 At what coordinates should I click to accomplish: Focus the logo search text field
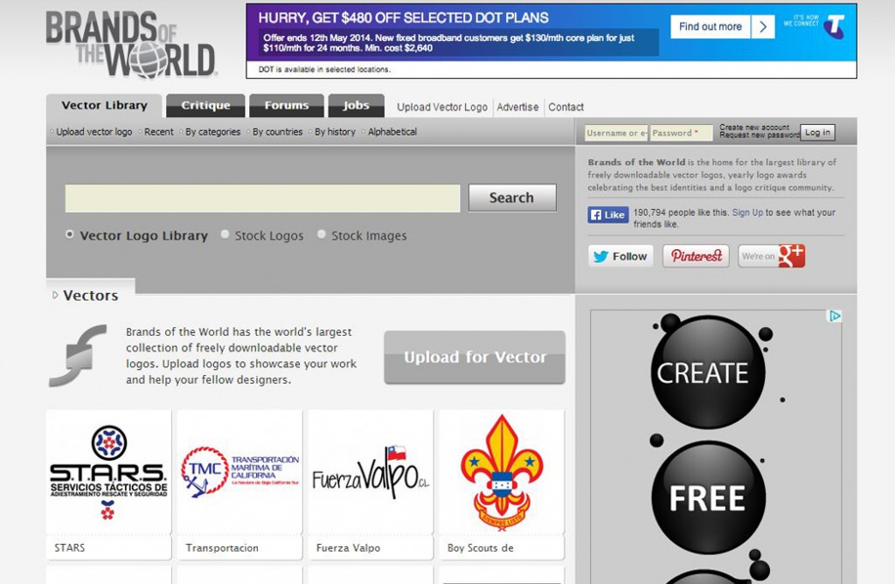pos(262,198)
